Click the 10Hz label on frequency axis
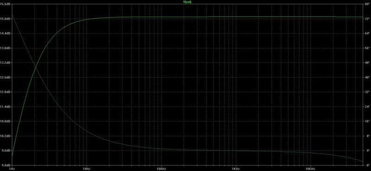The image size is (371, 171). click(86, 169)
